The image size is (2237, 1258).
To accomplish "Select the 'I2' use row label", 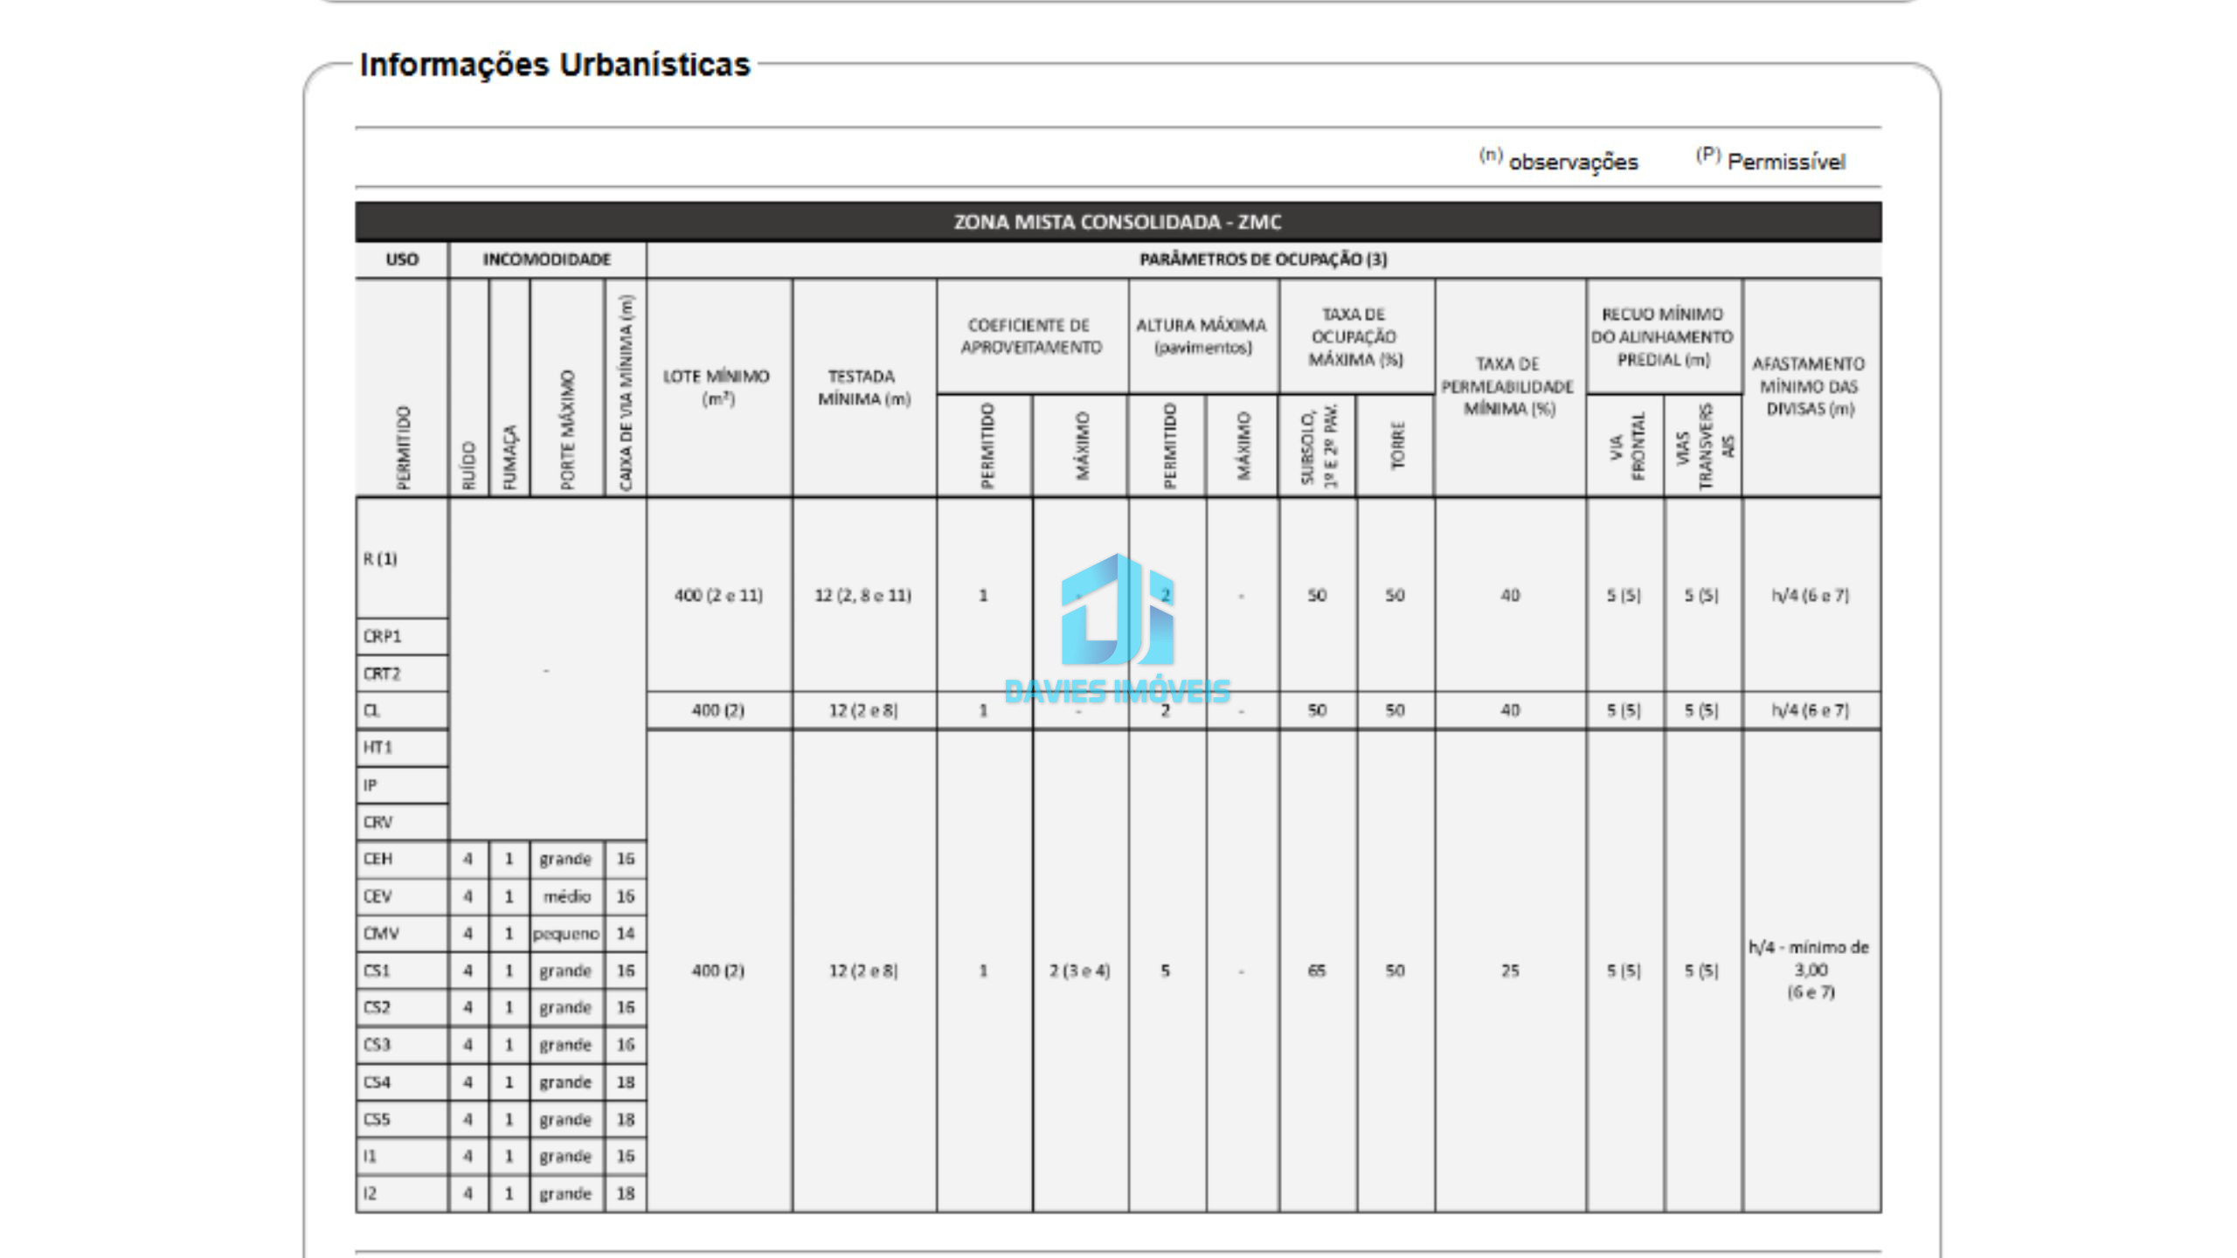I will pyautogui.click(x=371, y=1194).
